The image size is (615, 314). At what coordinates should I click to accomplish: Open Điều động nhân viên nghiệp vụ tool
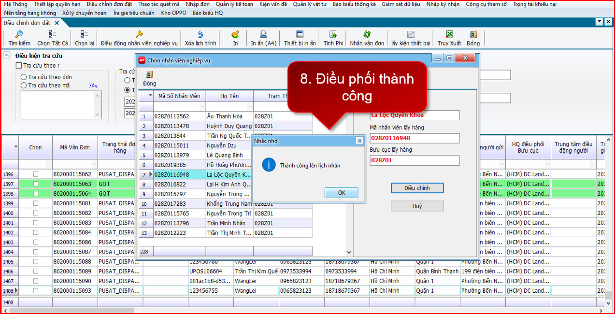coord(139,34)
